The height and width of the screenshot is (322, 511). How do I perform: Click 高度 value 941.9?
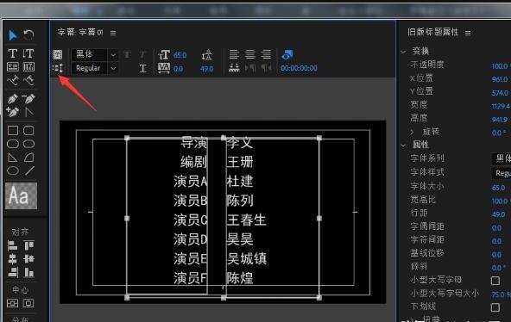click(x=500, y=120)
